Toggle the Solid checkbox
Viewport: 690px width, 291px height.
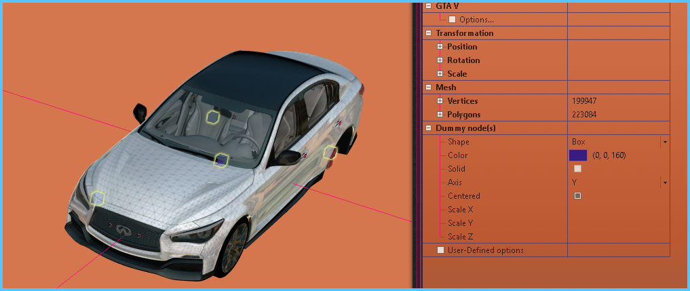(578, 169)
